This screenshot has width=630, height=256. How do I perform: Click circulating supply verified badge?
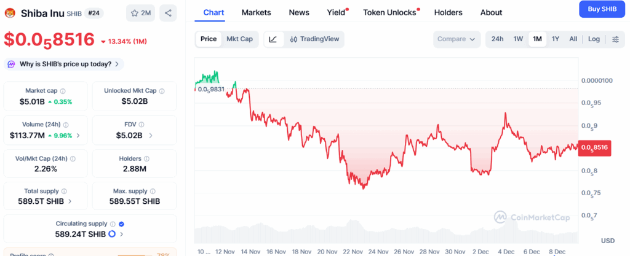tap(121, 224)
